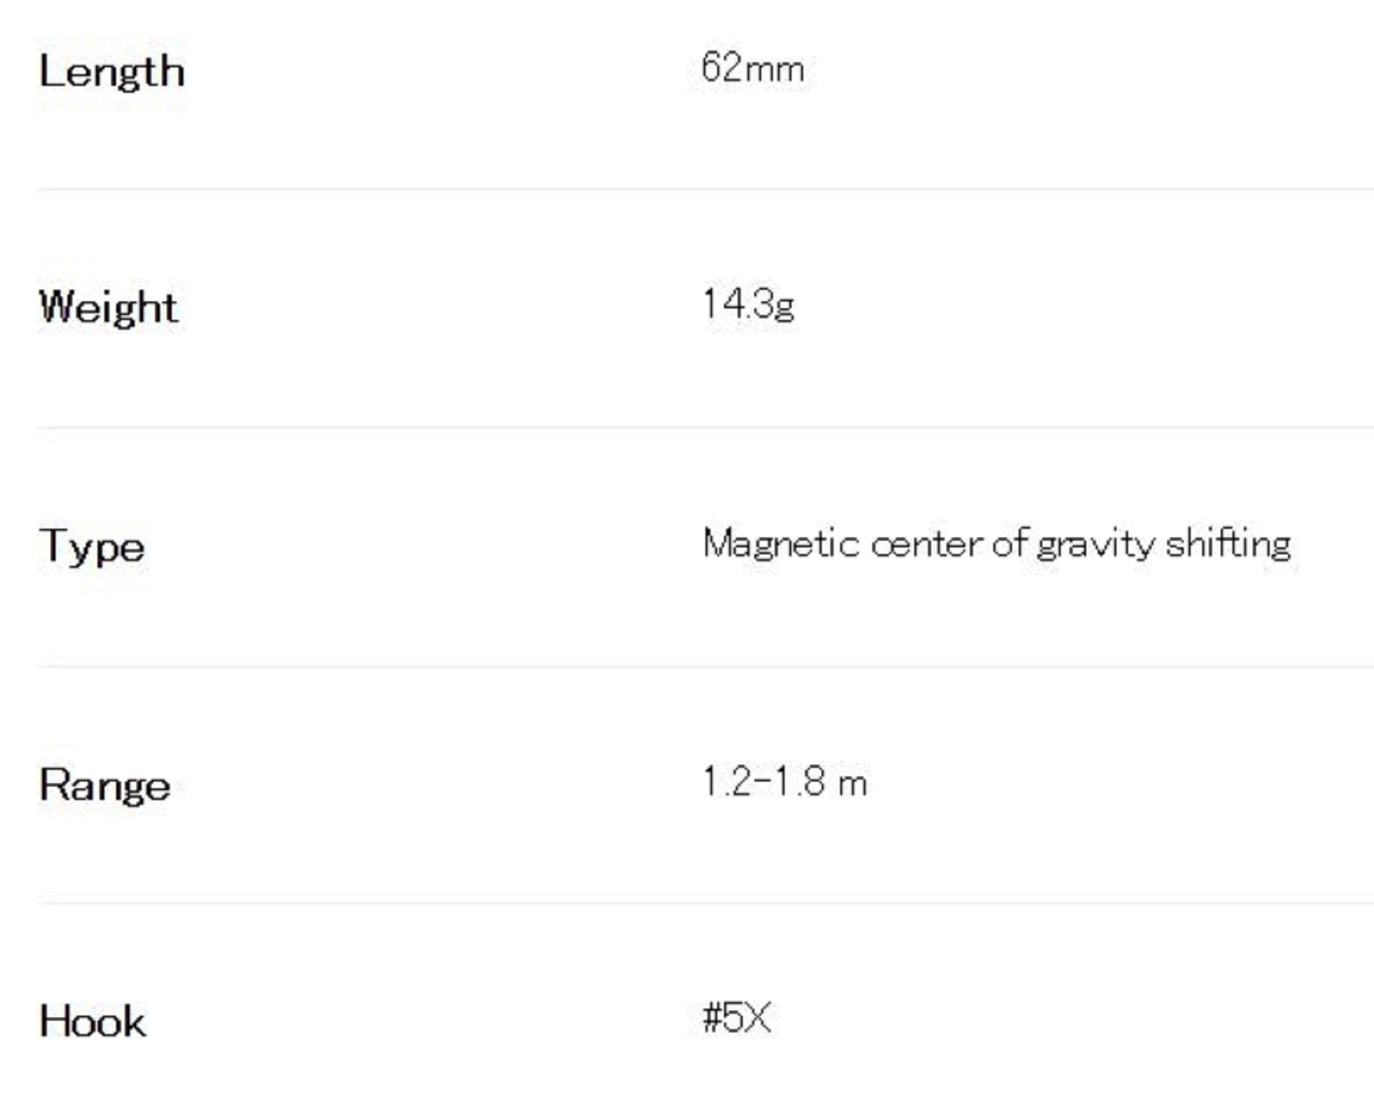This screenshot has height=1120, width=1374.
Task: Select the 62mm length value
Action: click(752, 69)
